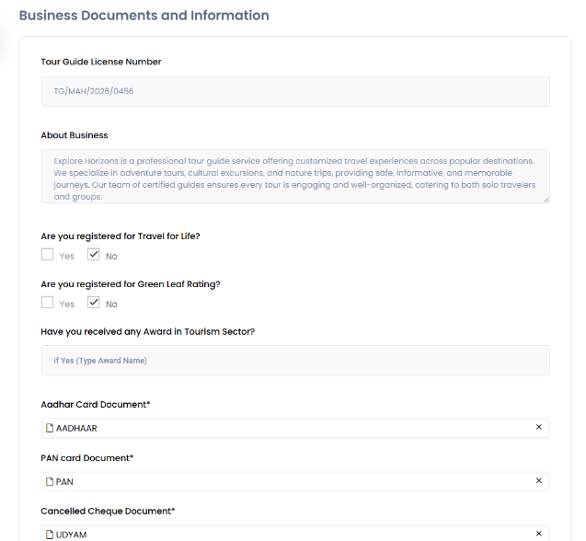Click the AADHAAR file name

(x=76, y=428)
